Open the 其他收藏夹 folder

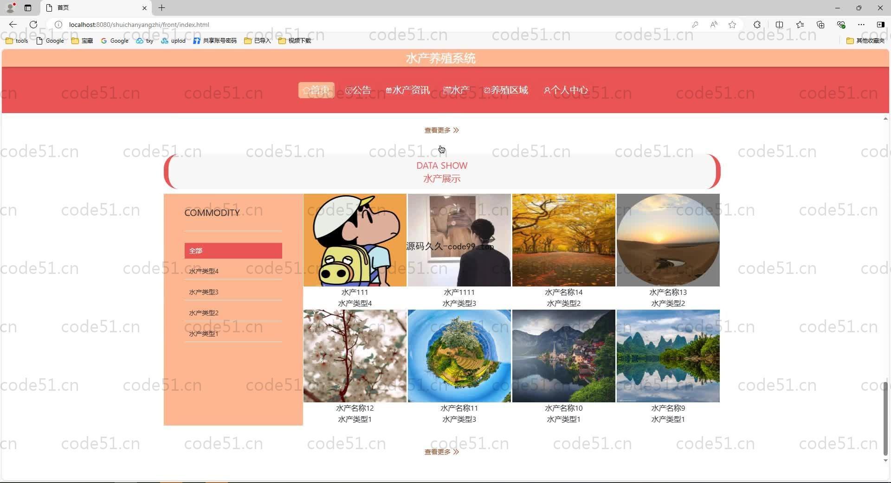865,41
